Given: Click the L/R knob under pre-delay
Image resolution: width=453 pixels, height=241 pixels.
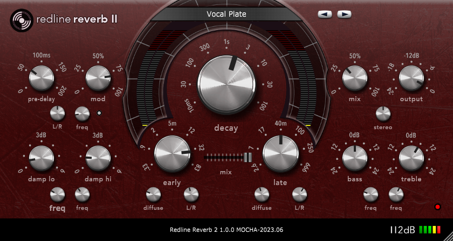Looking at the screenshot, I should coord(58,114).
